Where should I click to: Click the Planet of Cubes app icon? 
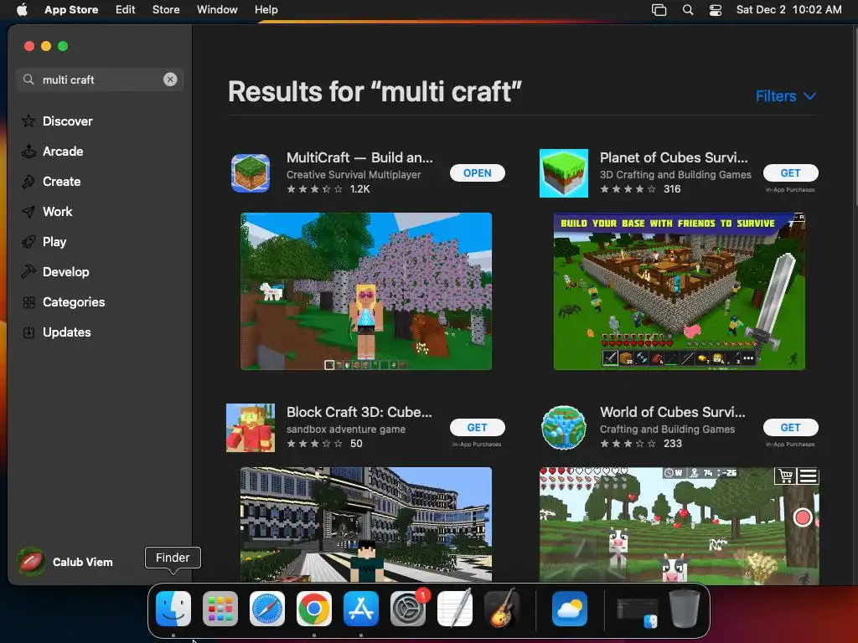pos(564,173)
